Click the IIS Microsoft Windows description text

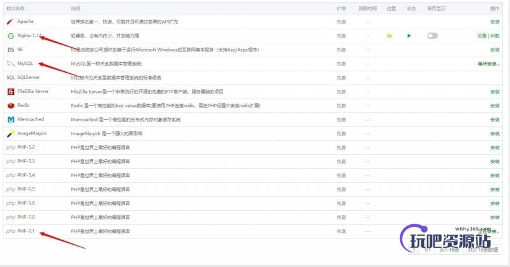(x=165, y=50)
